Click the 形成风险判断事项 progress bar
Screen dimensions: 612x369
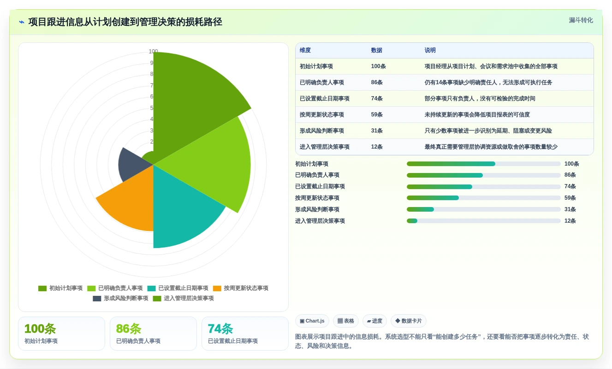point(484,209)
